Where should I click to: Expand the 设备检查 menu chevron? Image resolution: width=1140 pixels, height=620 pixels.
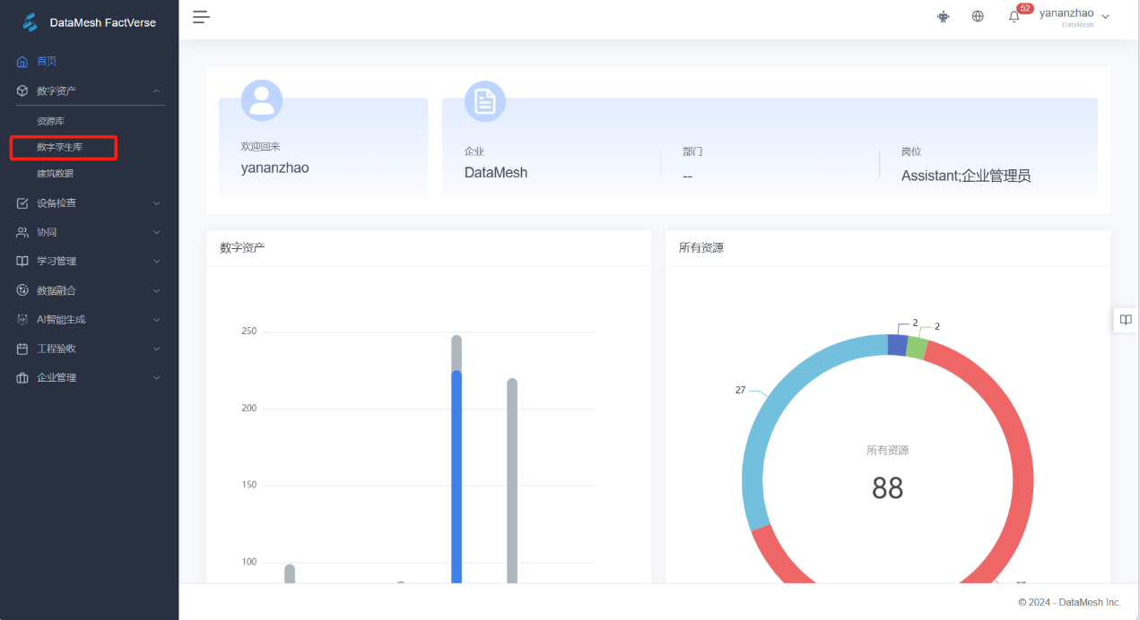(156, 203)
